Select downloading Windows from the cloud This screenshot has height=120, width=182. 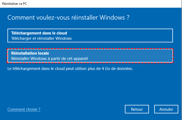pos(90,36)
